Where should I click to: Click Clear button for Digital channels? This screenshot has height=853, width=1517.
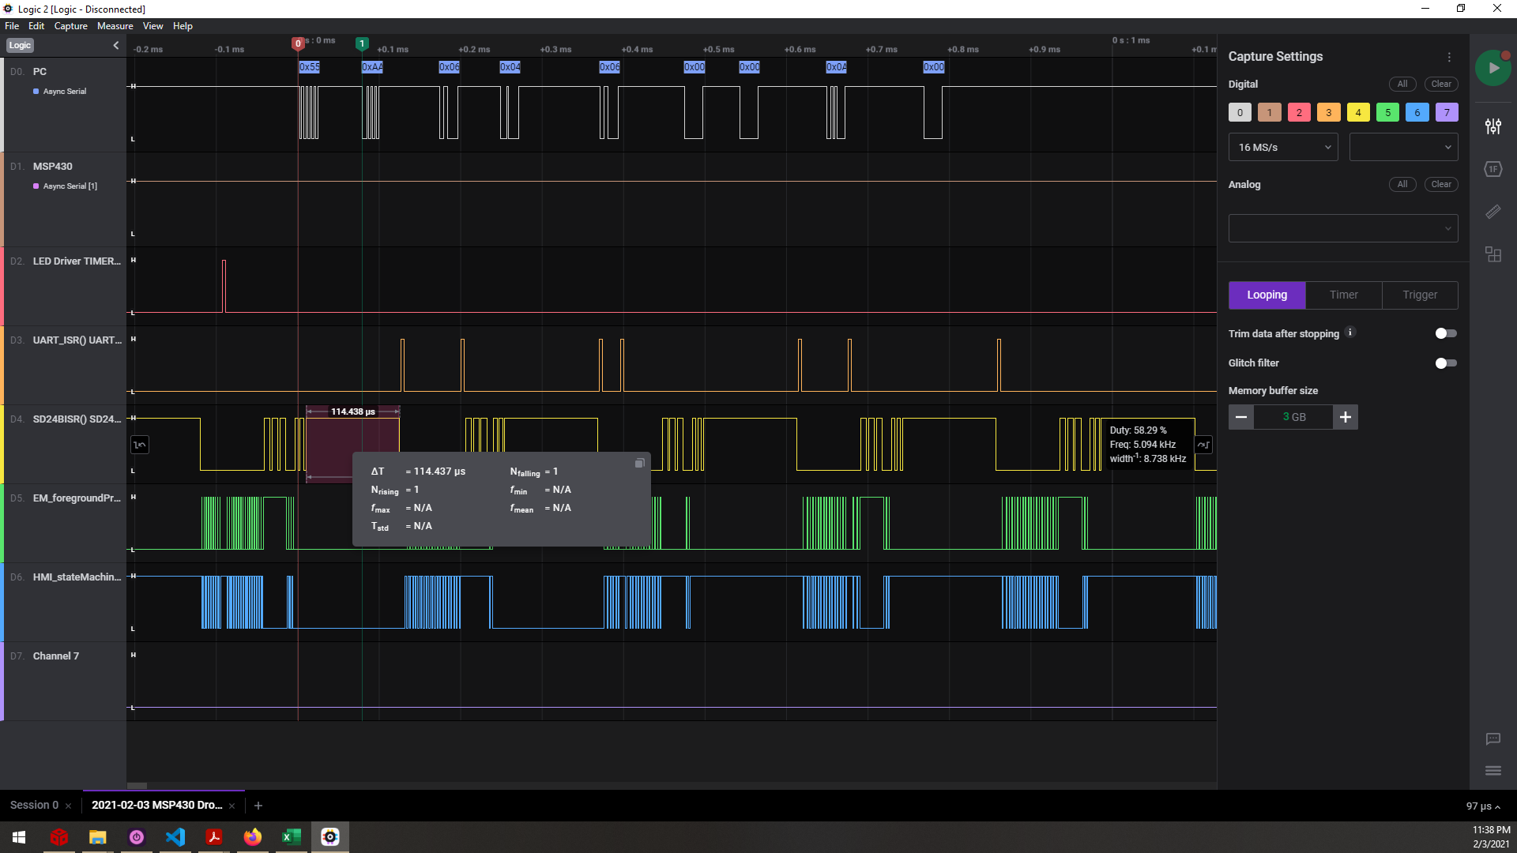1440,84
